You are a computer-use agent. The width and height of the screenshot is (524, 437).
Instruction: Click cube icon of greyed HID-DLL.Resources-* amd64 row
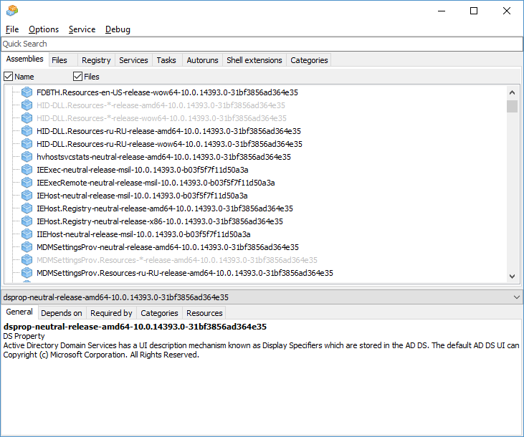pos(27,105)
